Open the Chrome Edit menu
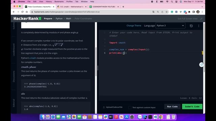Image resolution: width=216 pixels, height=121 pixels. 35,2
